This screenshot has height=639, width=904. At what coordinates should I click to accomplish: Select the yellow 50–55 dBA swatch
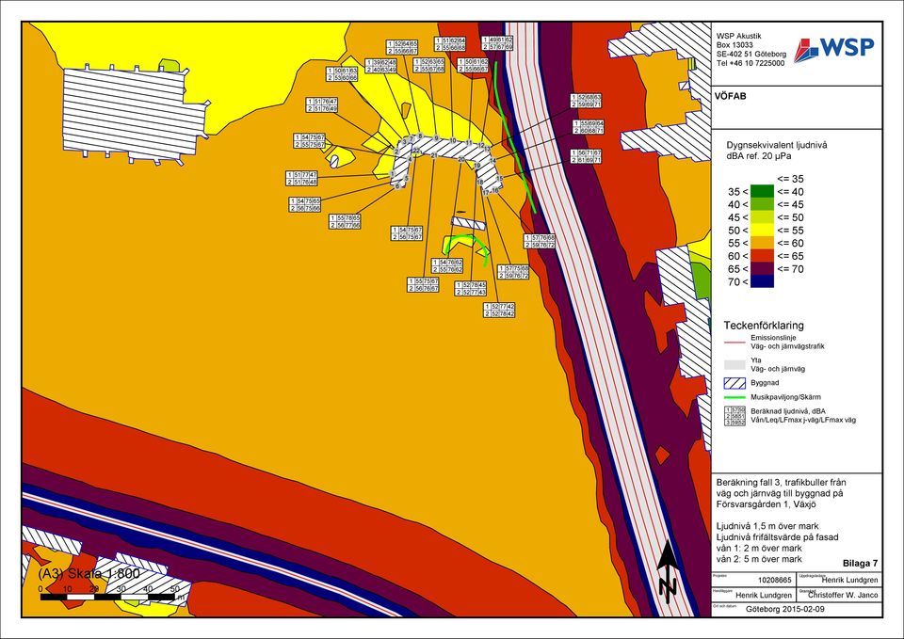coord(763,231)
